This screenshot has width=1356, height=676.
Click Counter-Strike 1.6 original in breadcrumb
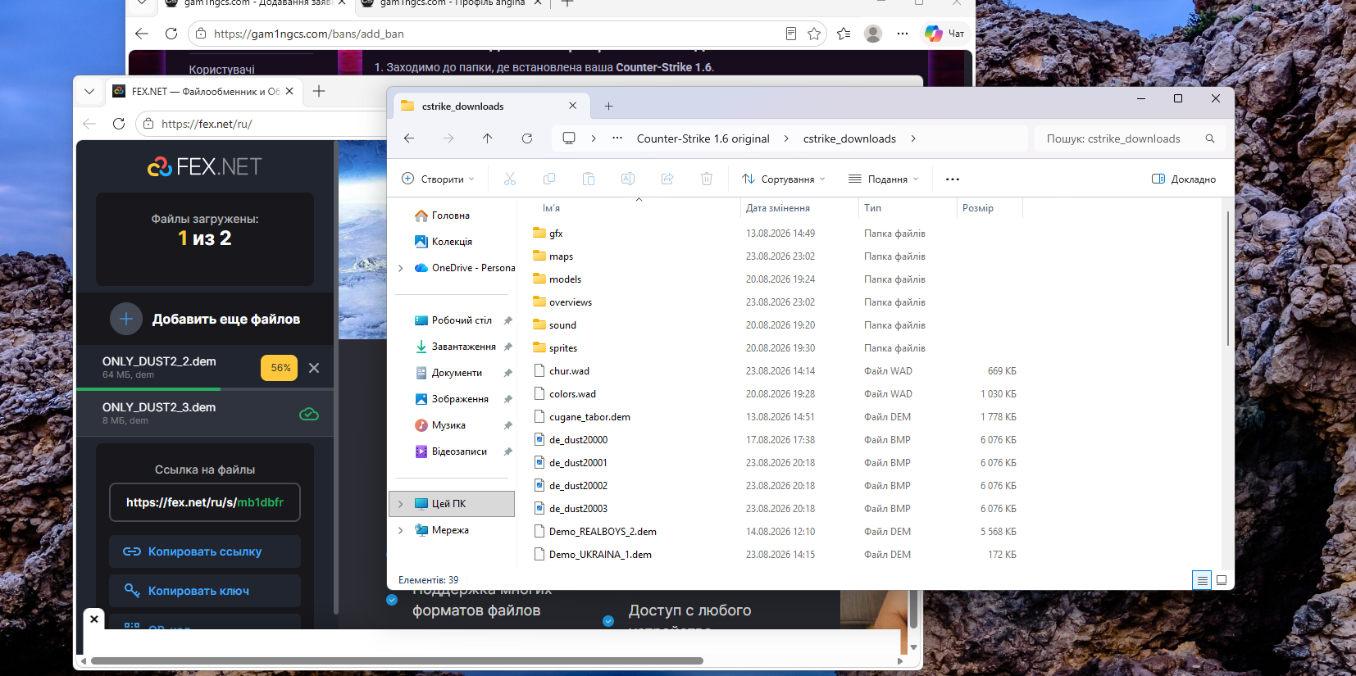coord(703,138)
